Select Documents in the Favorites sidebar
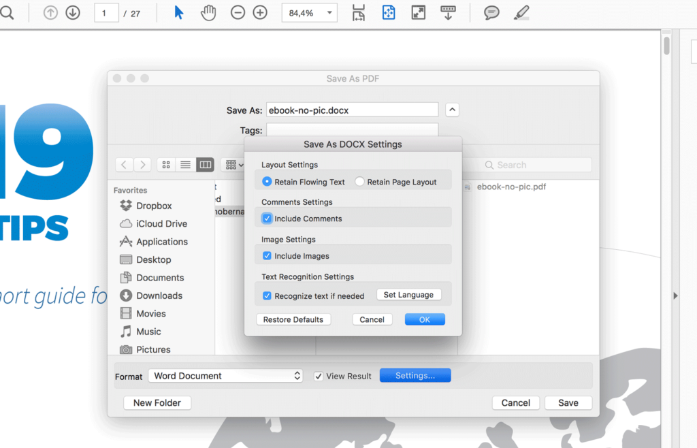697x448 pixels. tap(162, 277)
